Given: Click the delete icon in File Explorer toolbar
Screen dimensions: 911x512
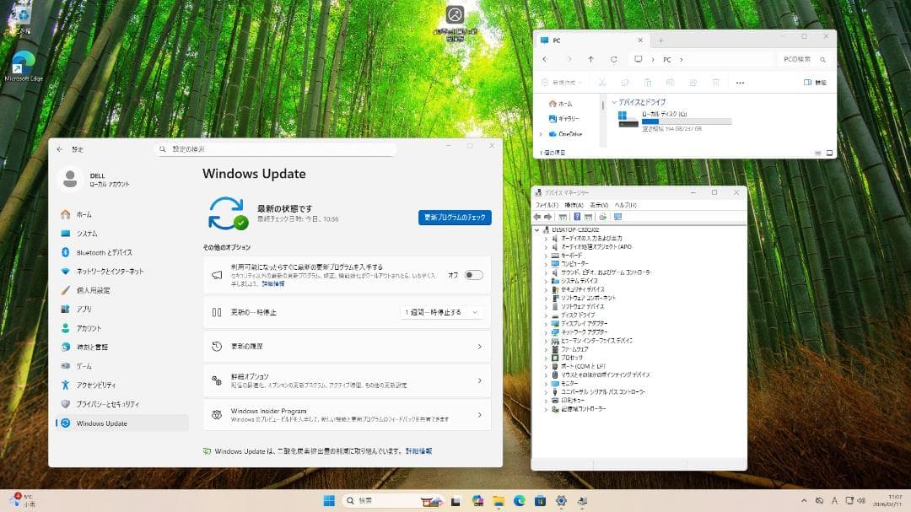Looking at the screenshot, I should tap(714, 82).
